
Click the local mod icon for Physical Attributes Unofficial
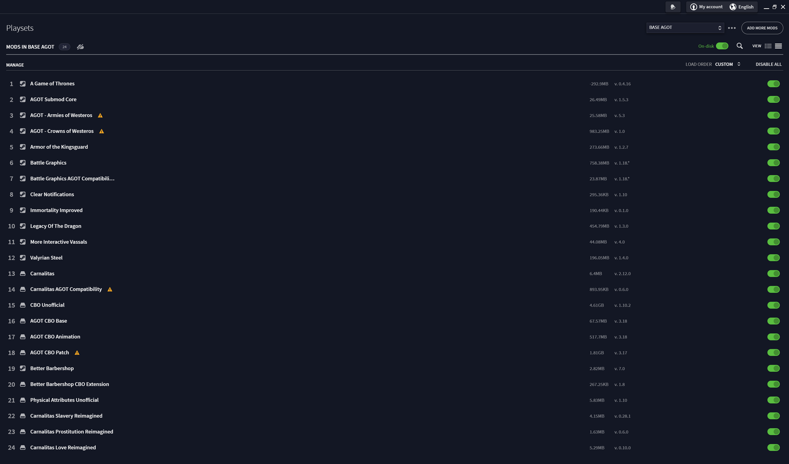[23, 400]
